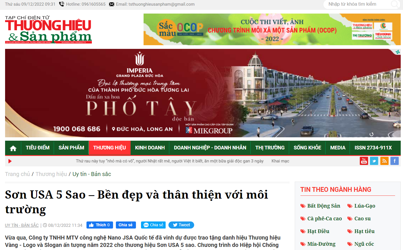
Task: Open the home icon in navigation bar
Action: 13,148
